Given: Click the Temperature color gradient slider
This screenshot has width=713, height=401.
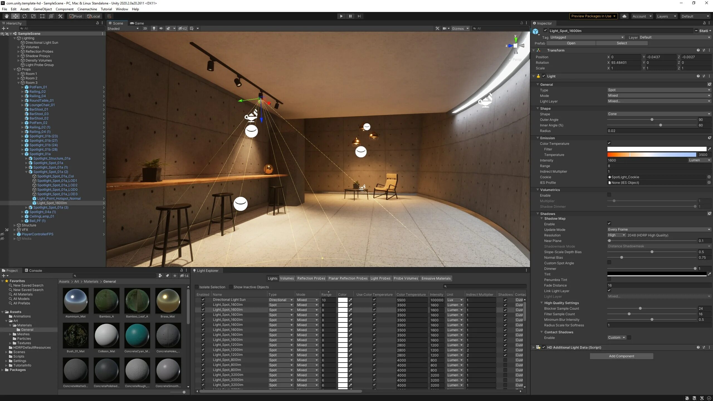Looking at the screenshot, I should [x=651, y=155].
